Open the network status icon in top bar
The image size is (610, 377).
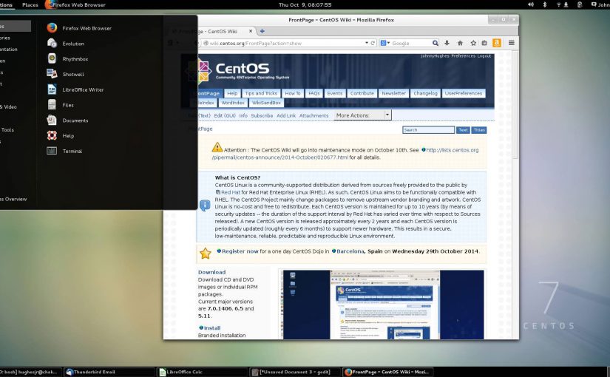point(559,4)
